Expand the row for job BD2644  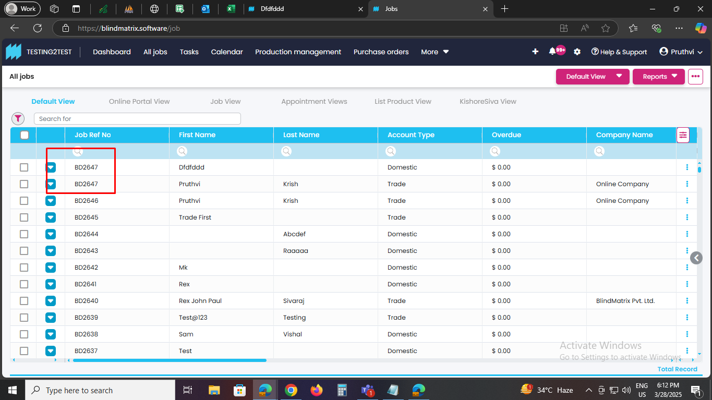(x=51, y=234)
